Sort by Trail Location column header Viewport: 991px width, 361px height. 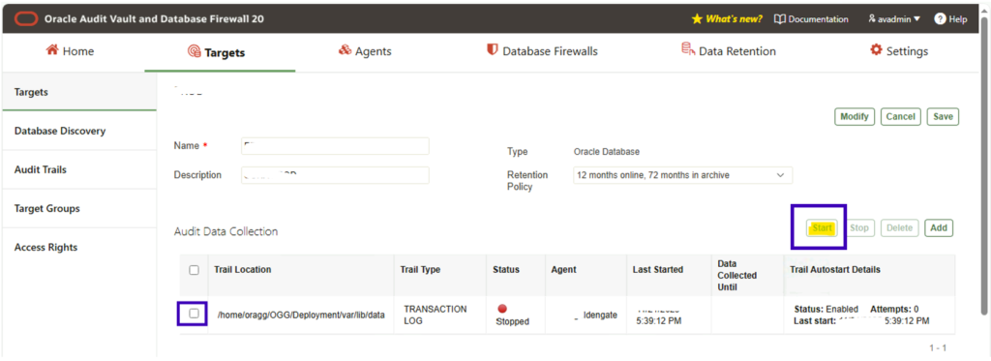click(243, 269)
